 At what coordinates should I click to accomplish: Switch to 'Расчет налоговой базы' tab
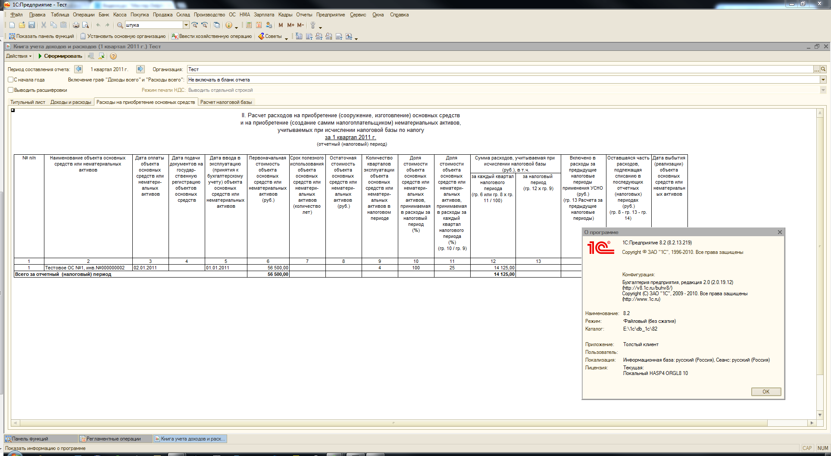(226, 102)
